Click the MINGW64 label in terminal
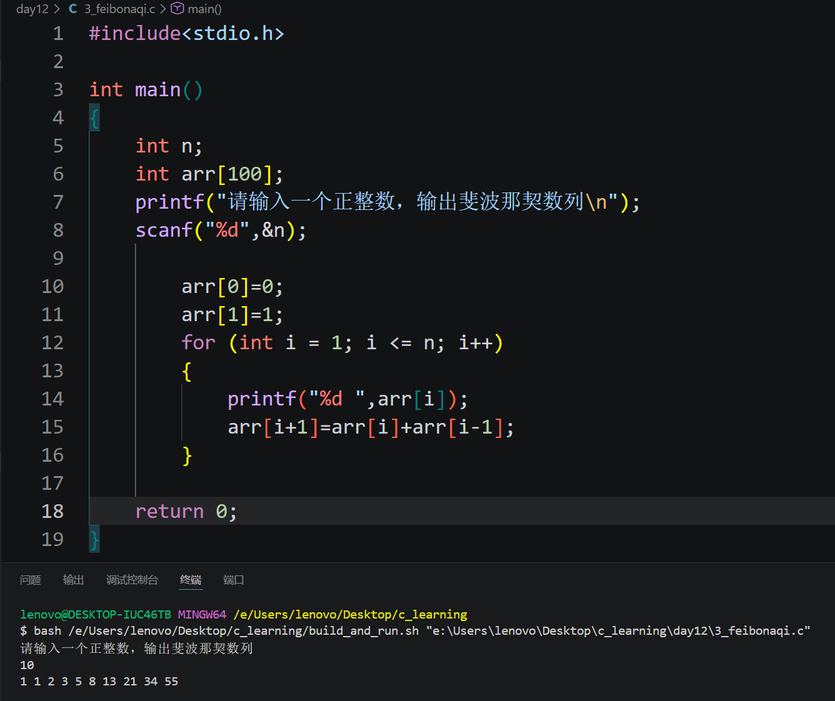This screenshot has width=835, height=701. 202,614
